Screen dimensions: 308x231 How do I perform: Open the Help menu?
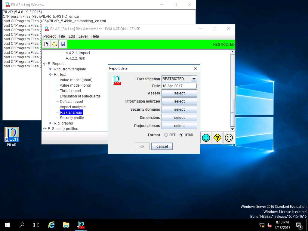95,36
